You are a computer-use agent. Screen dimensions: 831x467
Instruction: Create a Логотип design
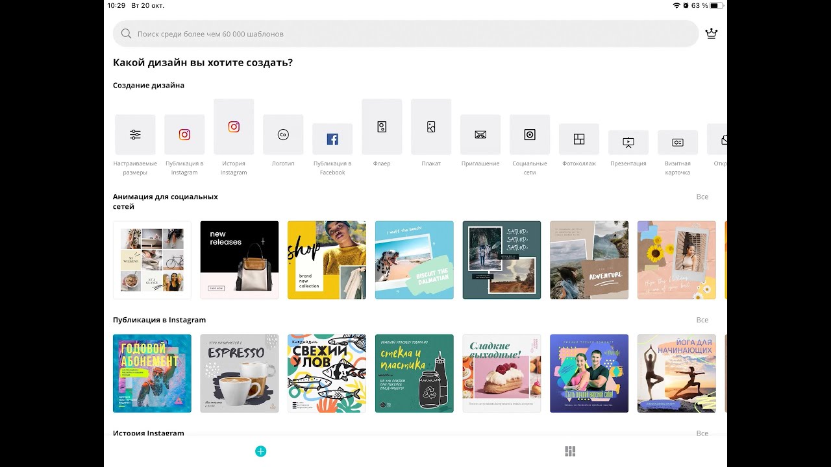283,135
